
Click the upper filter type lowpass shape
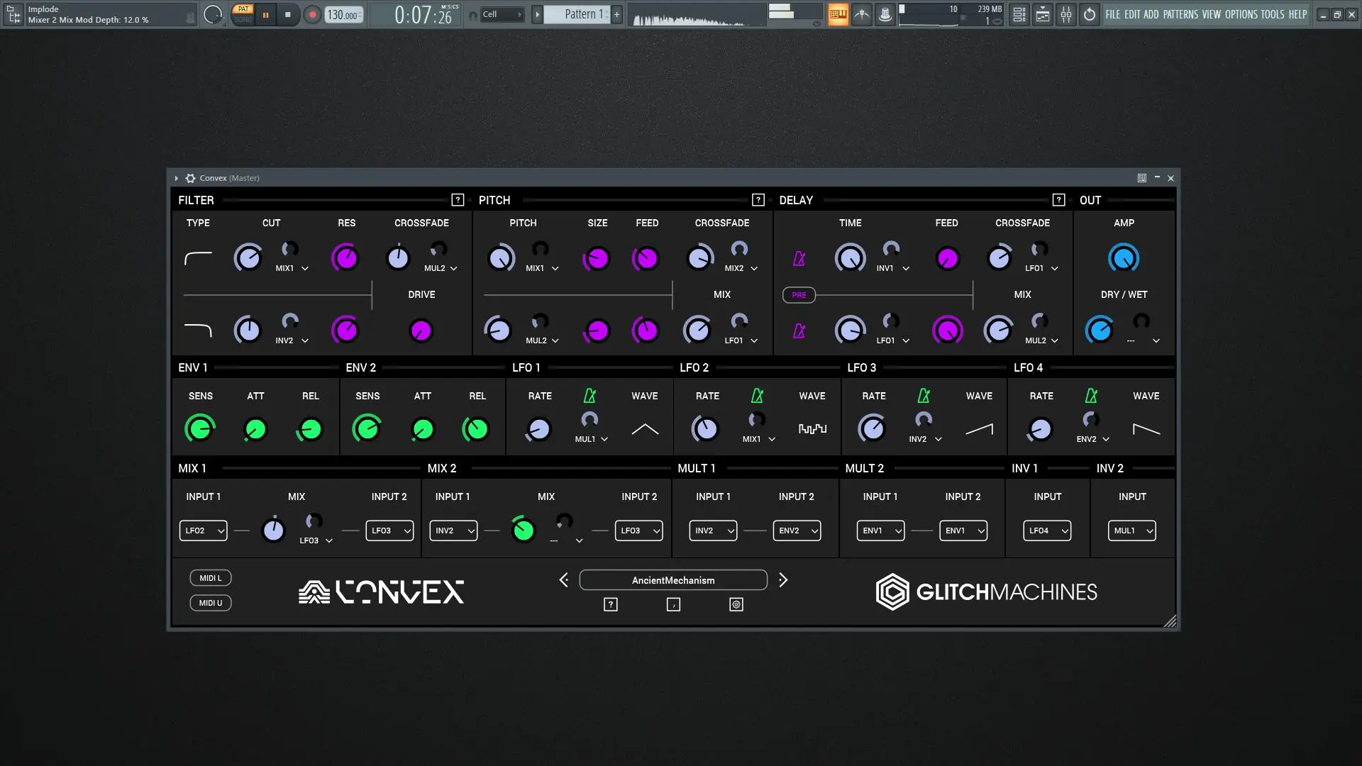(198, 258)
